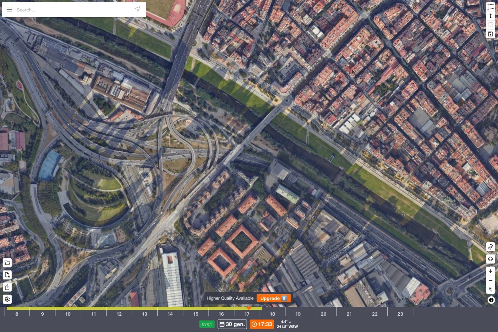Image resolution: width=498 pixels, height=332 pixels.
Task: Click the UV 0.1 index badge
Action: pyautogui.click(x=206, y=324)
